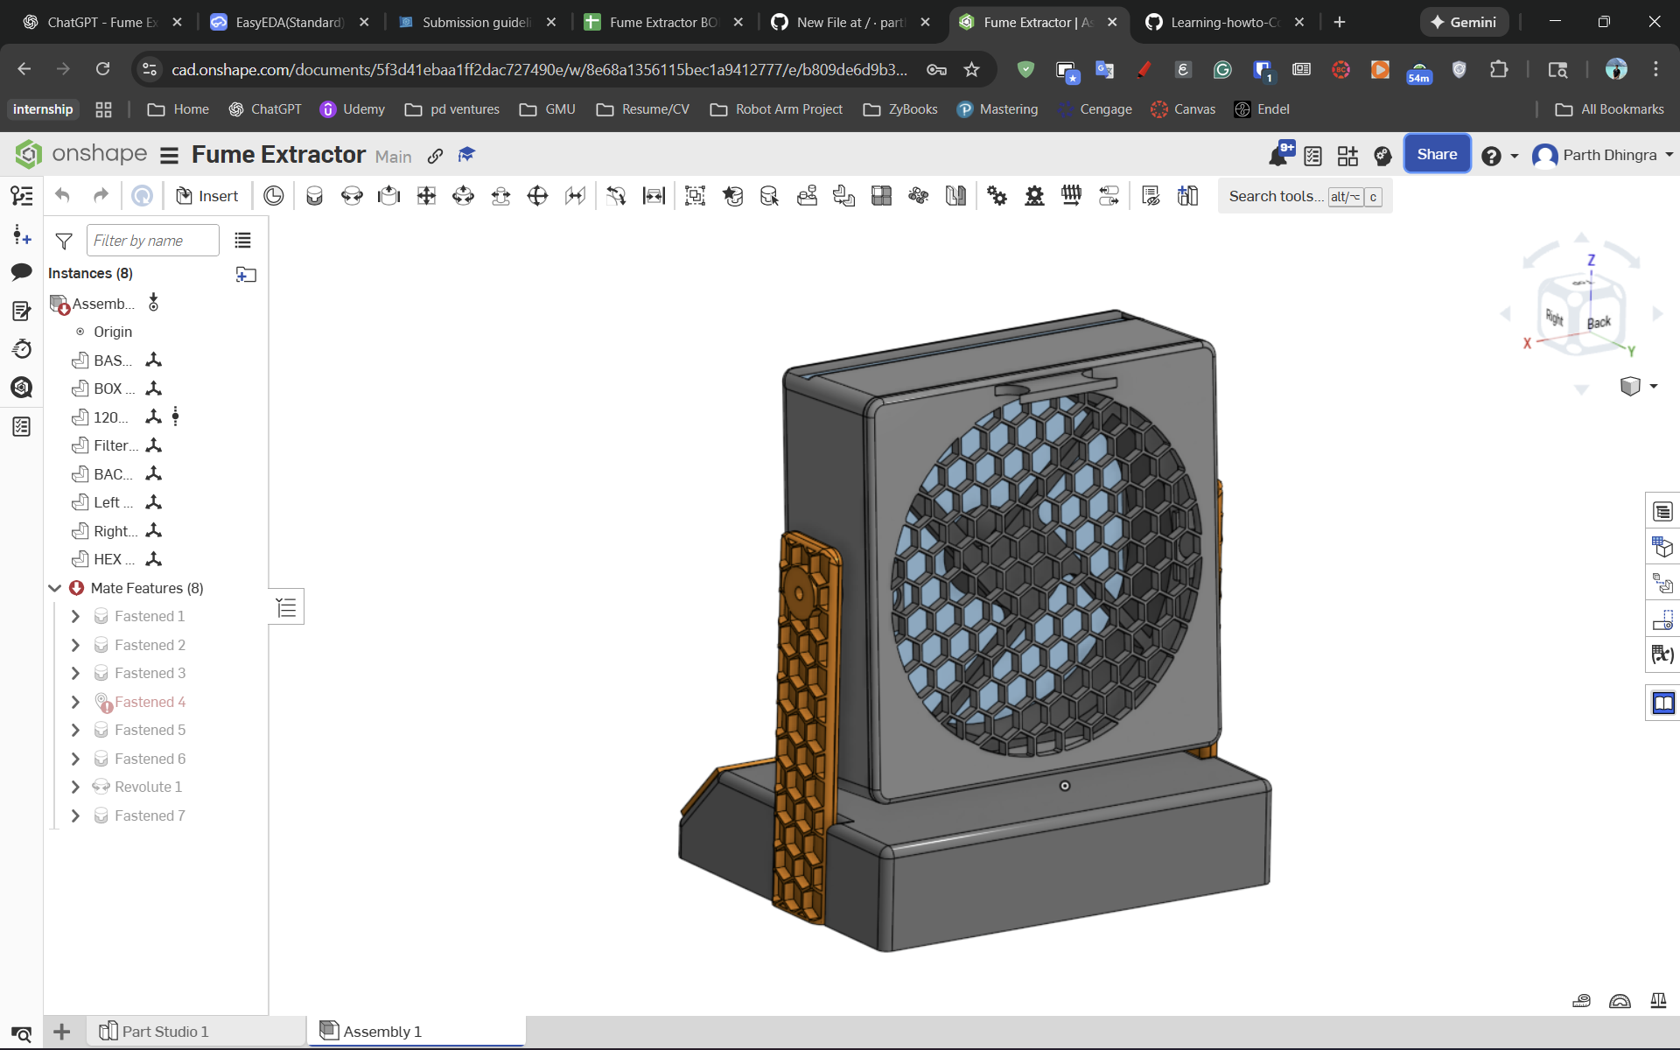The width and height of the screenshot is (1680, 1050).
Task: Click the Insert parts button
Action: click(206, 196)
